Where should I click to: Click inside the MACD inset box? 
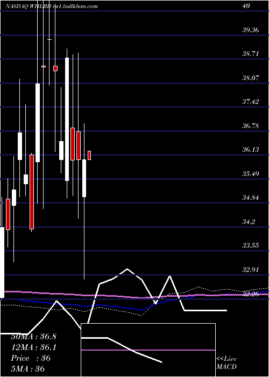(148, 350)
